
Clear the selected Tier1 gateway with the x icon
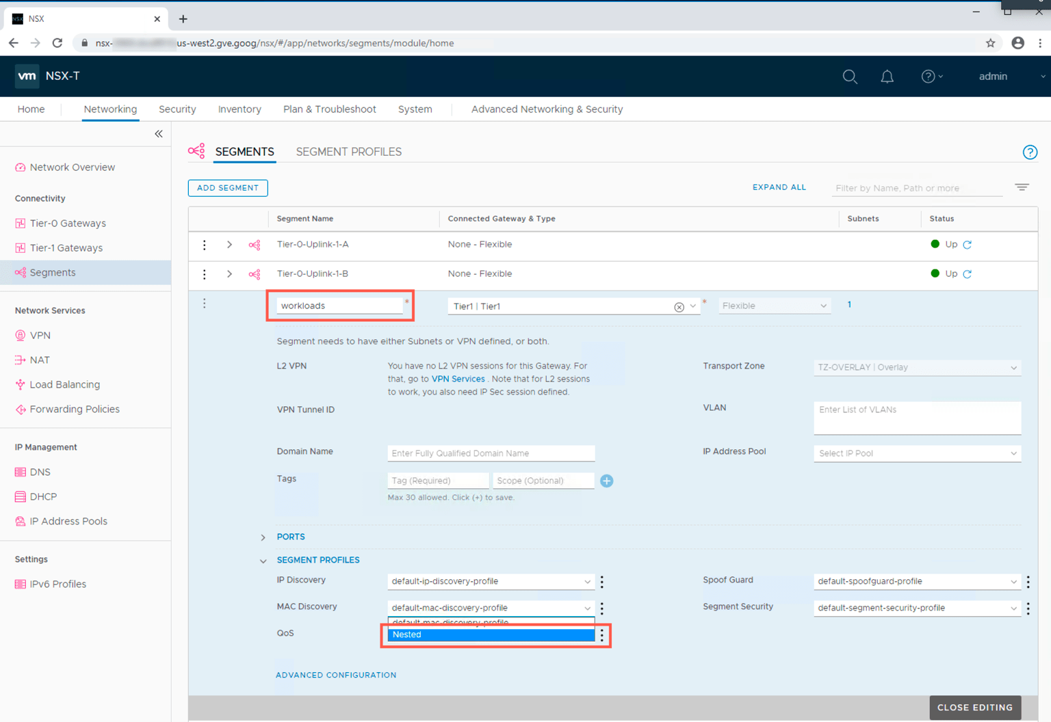click(x=679, y=306)
